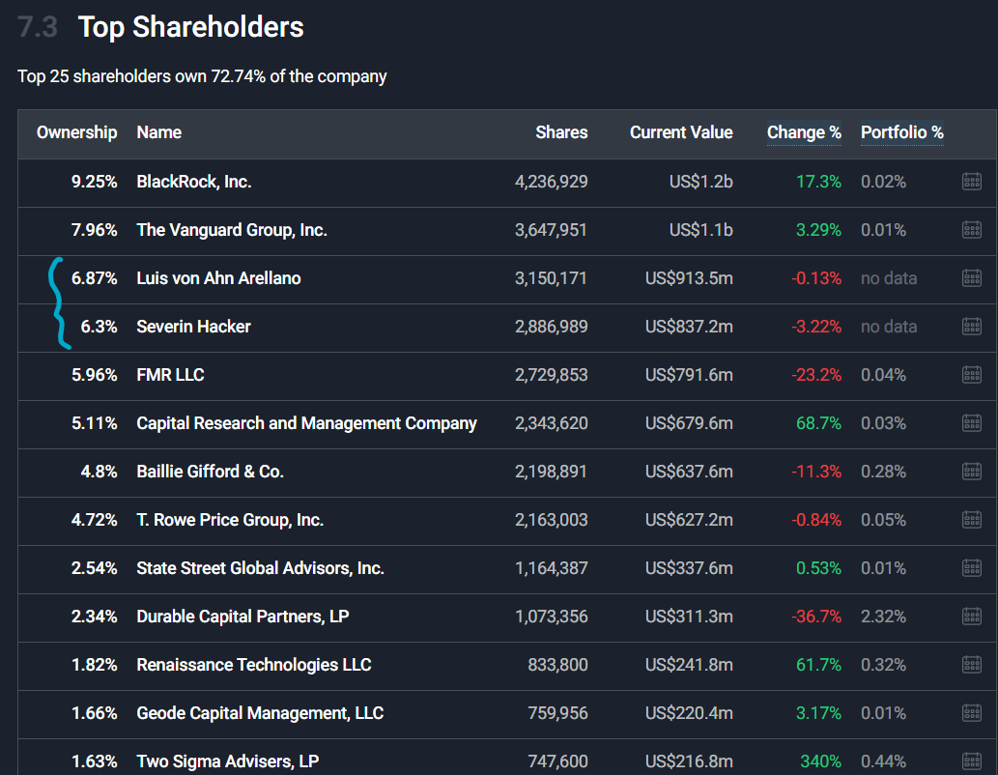Screen dimensions: 998x775
Task: Click the US$913.5m current value
Action: coord(689,278)
